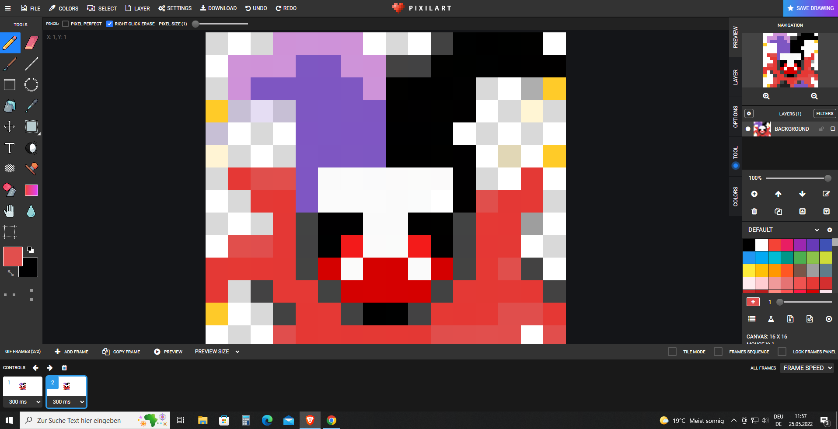
Task: Open frame 2 duration dropdown
Action: click(66, 402)
